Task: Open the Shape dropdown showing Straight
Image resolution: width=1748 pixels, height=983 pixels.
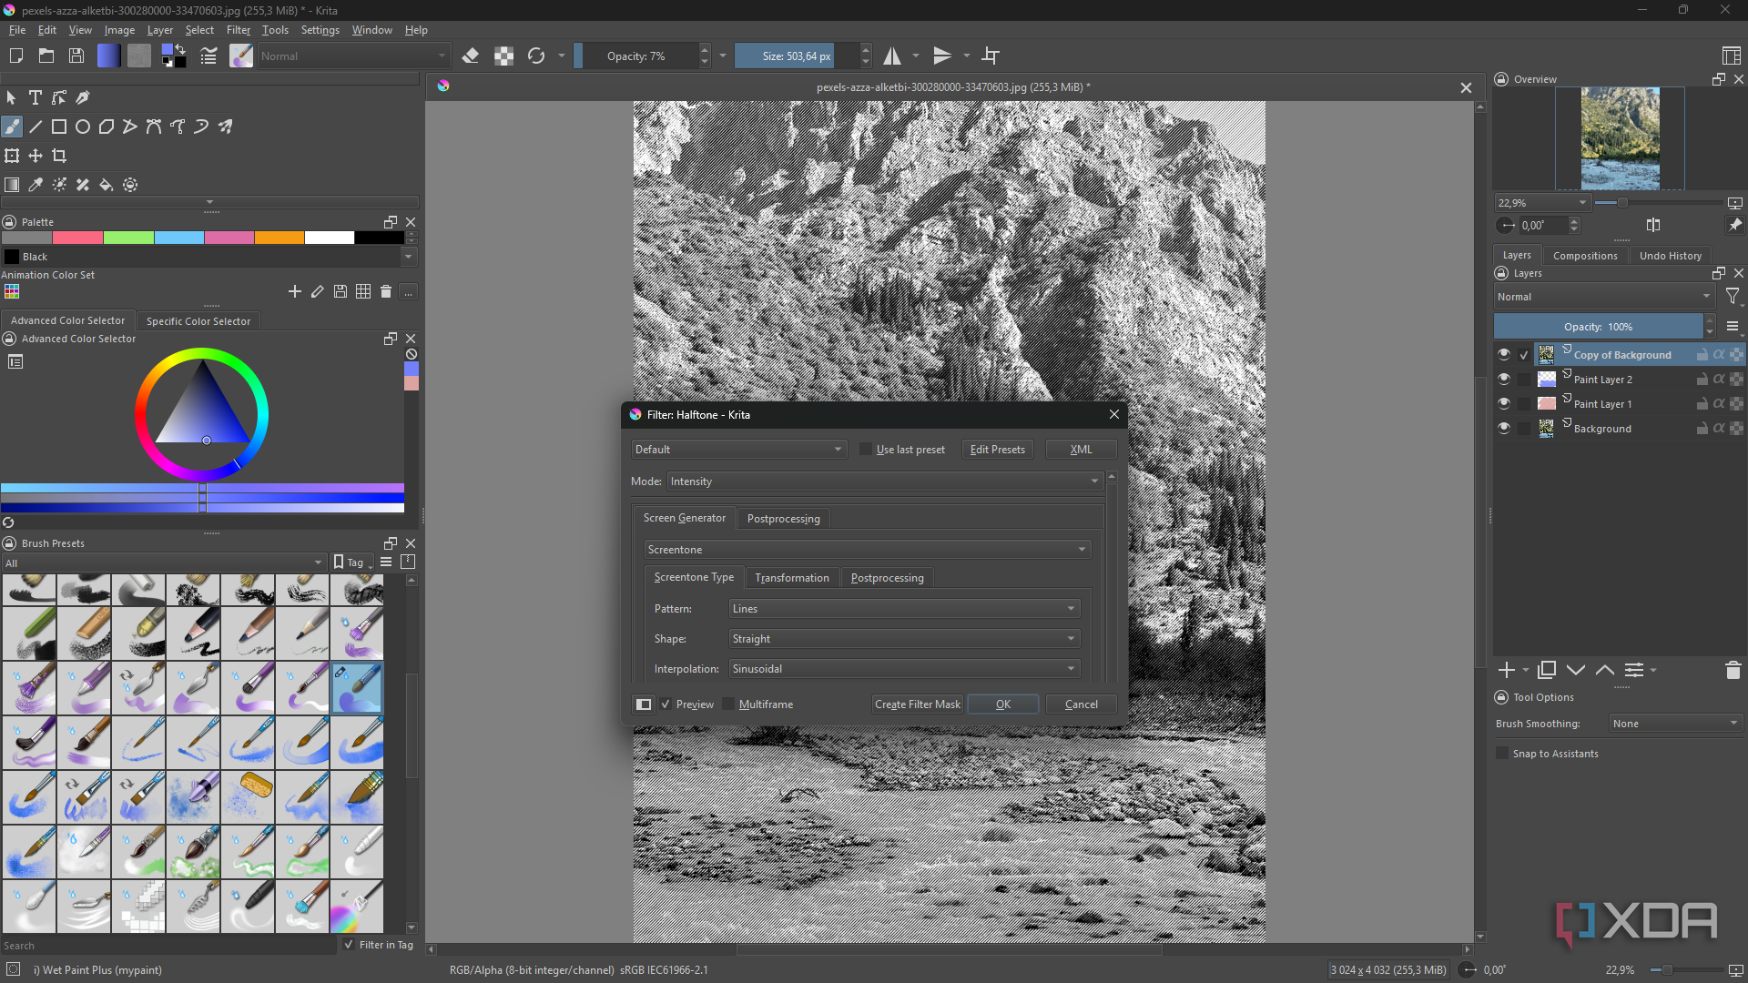Action: pyautogui.click(x=904, y=639)
